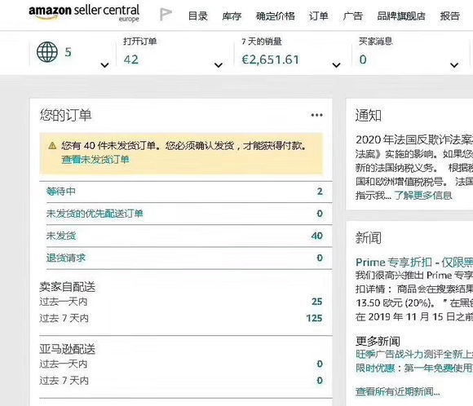
Task: Click 未发货的优先配送订单 link
Action: pyautogui.click(x=95, y=214)
